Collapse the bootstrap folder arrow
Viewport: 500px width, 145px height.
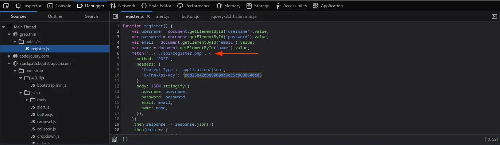pyautogui.click(x=15, y=71)
